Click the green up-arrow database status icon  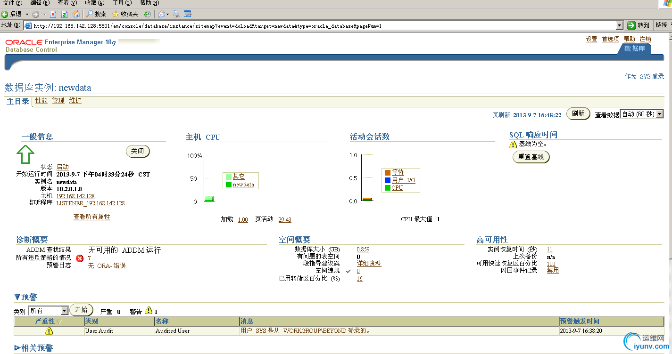(x=25, y=154)
